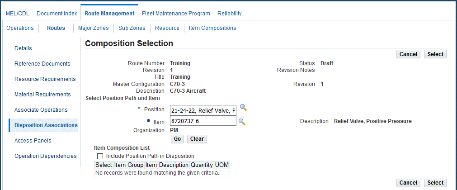Viewport: 457px width, 190px height.
Task: Go to the Sub Zones subtab
Action: [132, 28]
